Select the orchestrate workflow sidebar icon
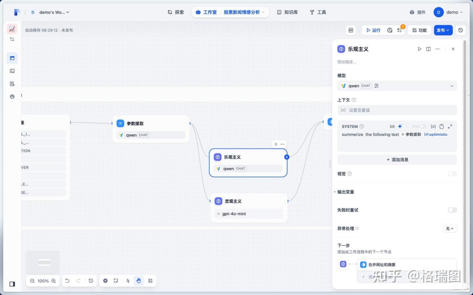Viewport: 473px width, 295px height. tap(12, 58)
